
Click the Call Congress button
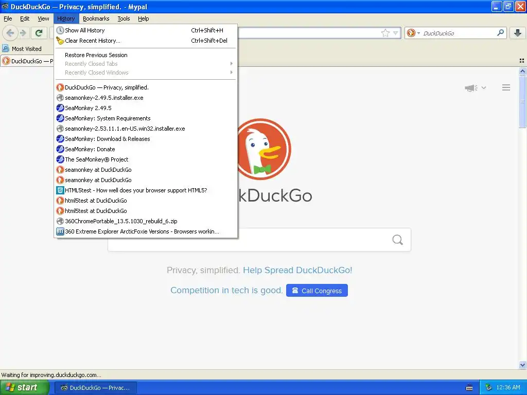point(317,291)
